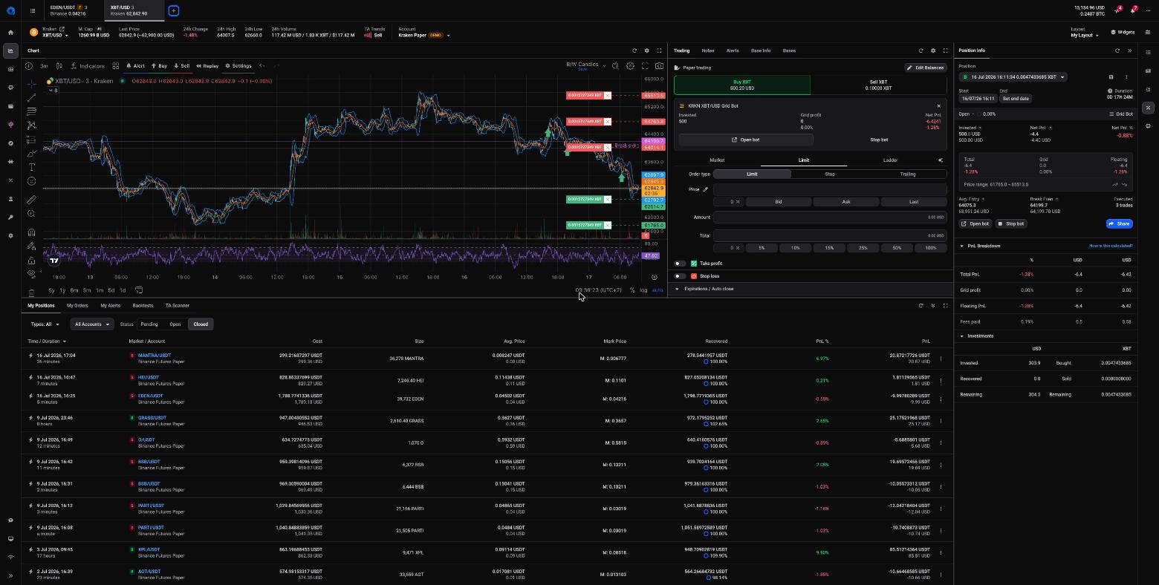
Task: Open the My Layout dropdown
Action: point(1085,35)
